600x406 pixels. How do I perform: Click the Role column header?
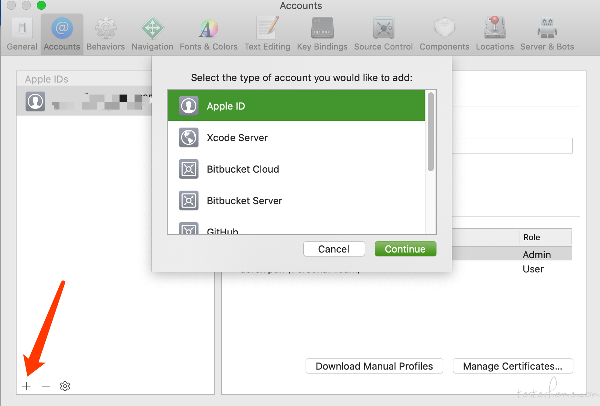pyautogui.click(x=546, y=237)
